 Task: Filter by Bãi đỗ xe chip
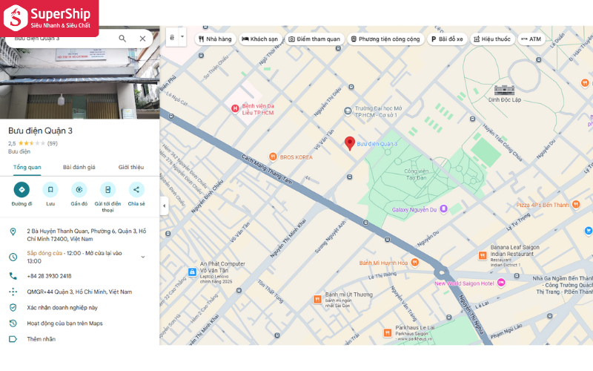click(x=447, y=39)
